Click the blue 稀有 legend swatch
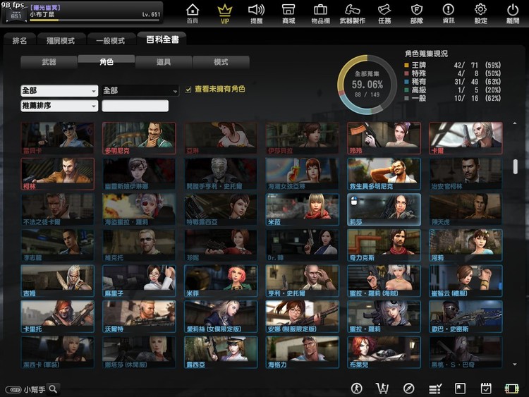 click(x=406, y=81)
